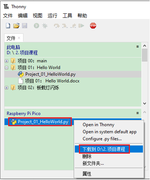Click the Step over debug icon
This screenshot has width=150, height=180.
[x=57, y=26]
